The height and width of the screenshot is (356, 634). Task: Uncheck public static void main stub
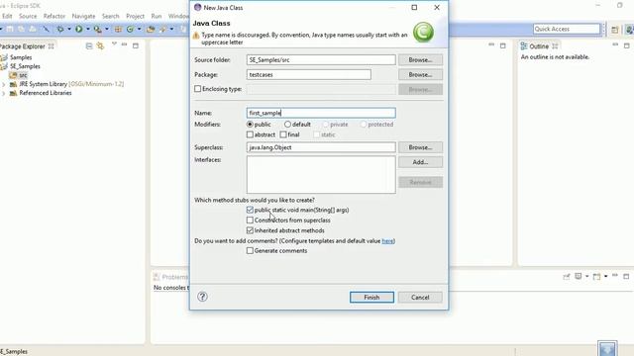(x=250, y=210)
